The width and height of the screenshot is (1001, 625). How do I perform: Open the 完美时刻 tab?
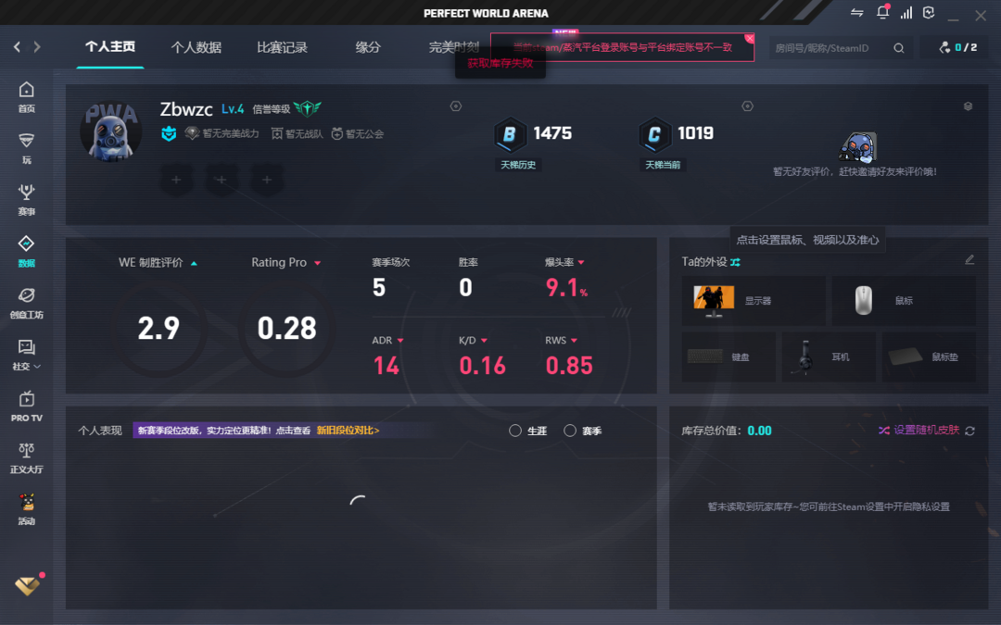click(x=454, y=47)
